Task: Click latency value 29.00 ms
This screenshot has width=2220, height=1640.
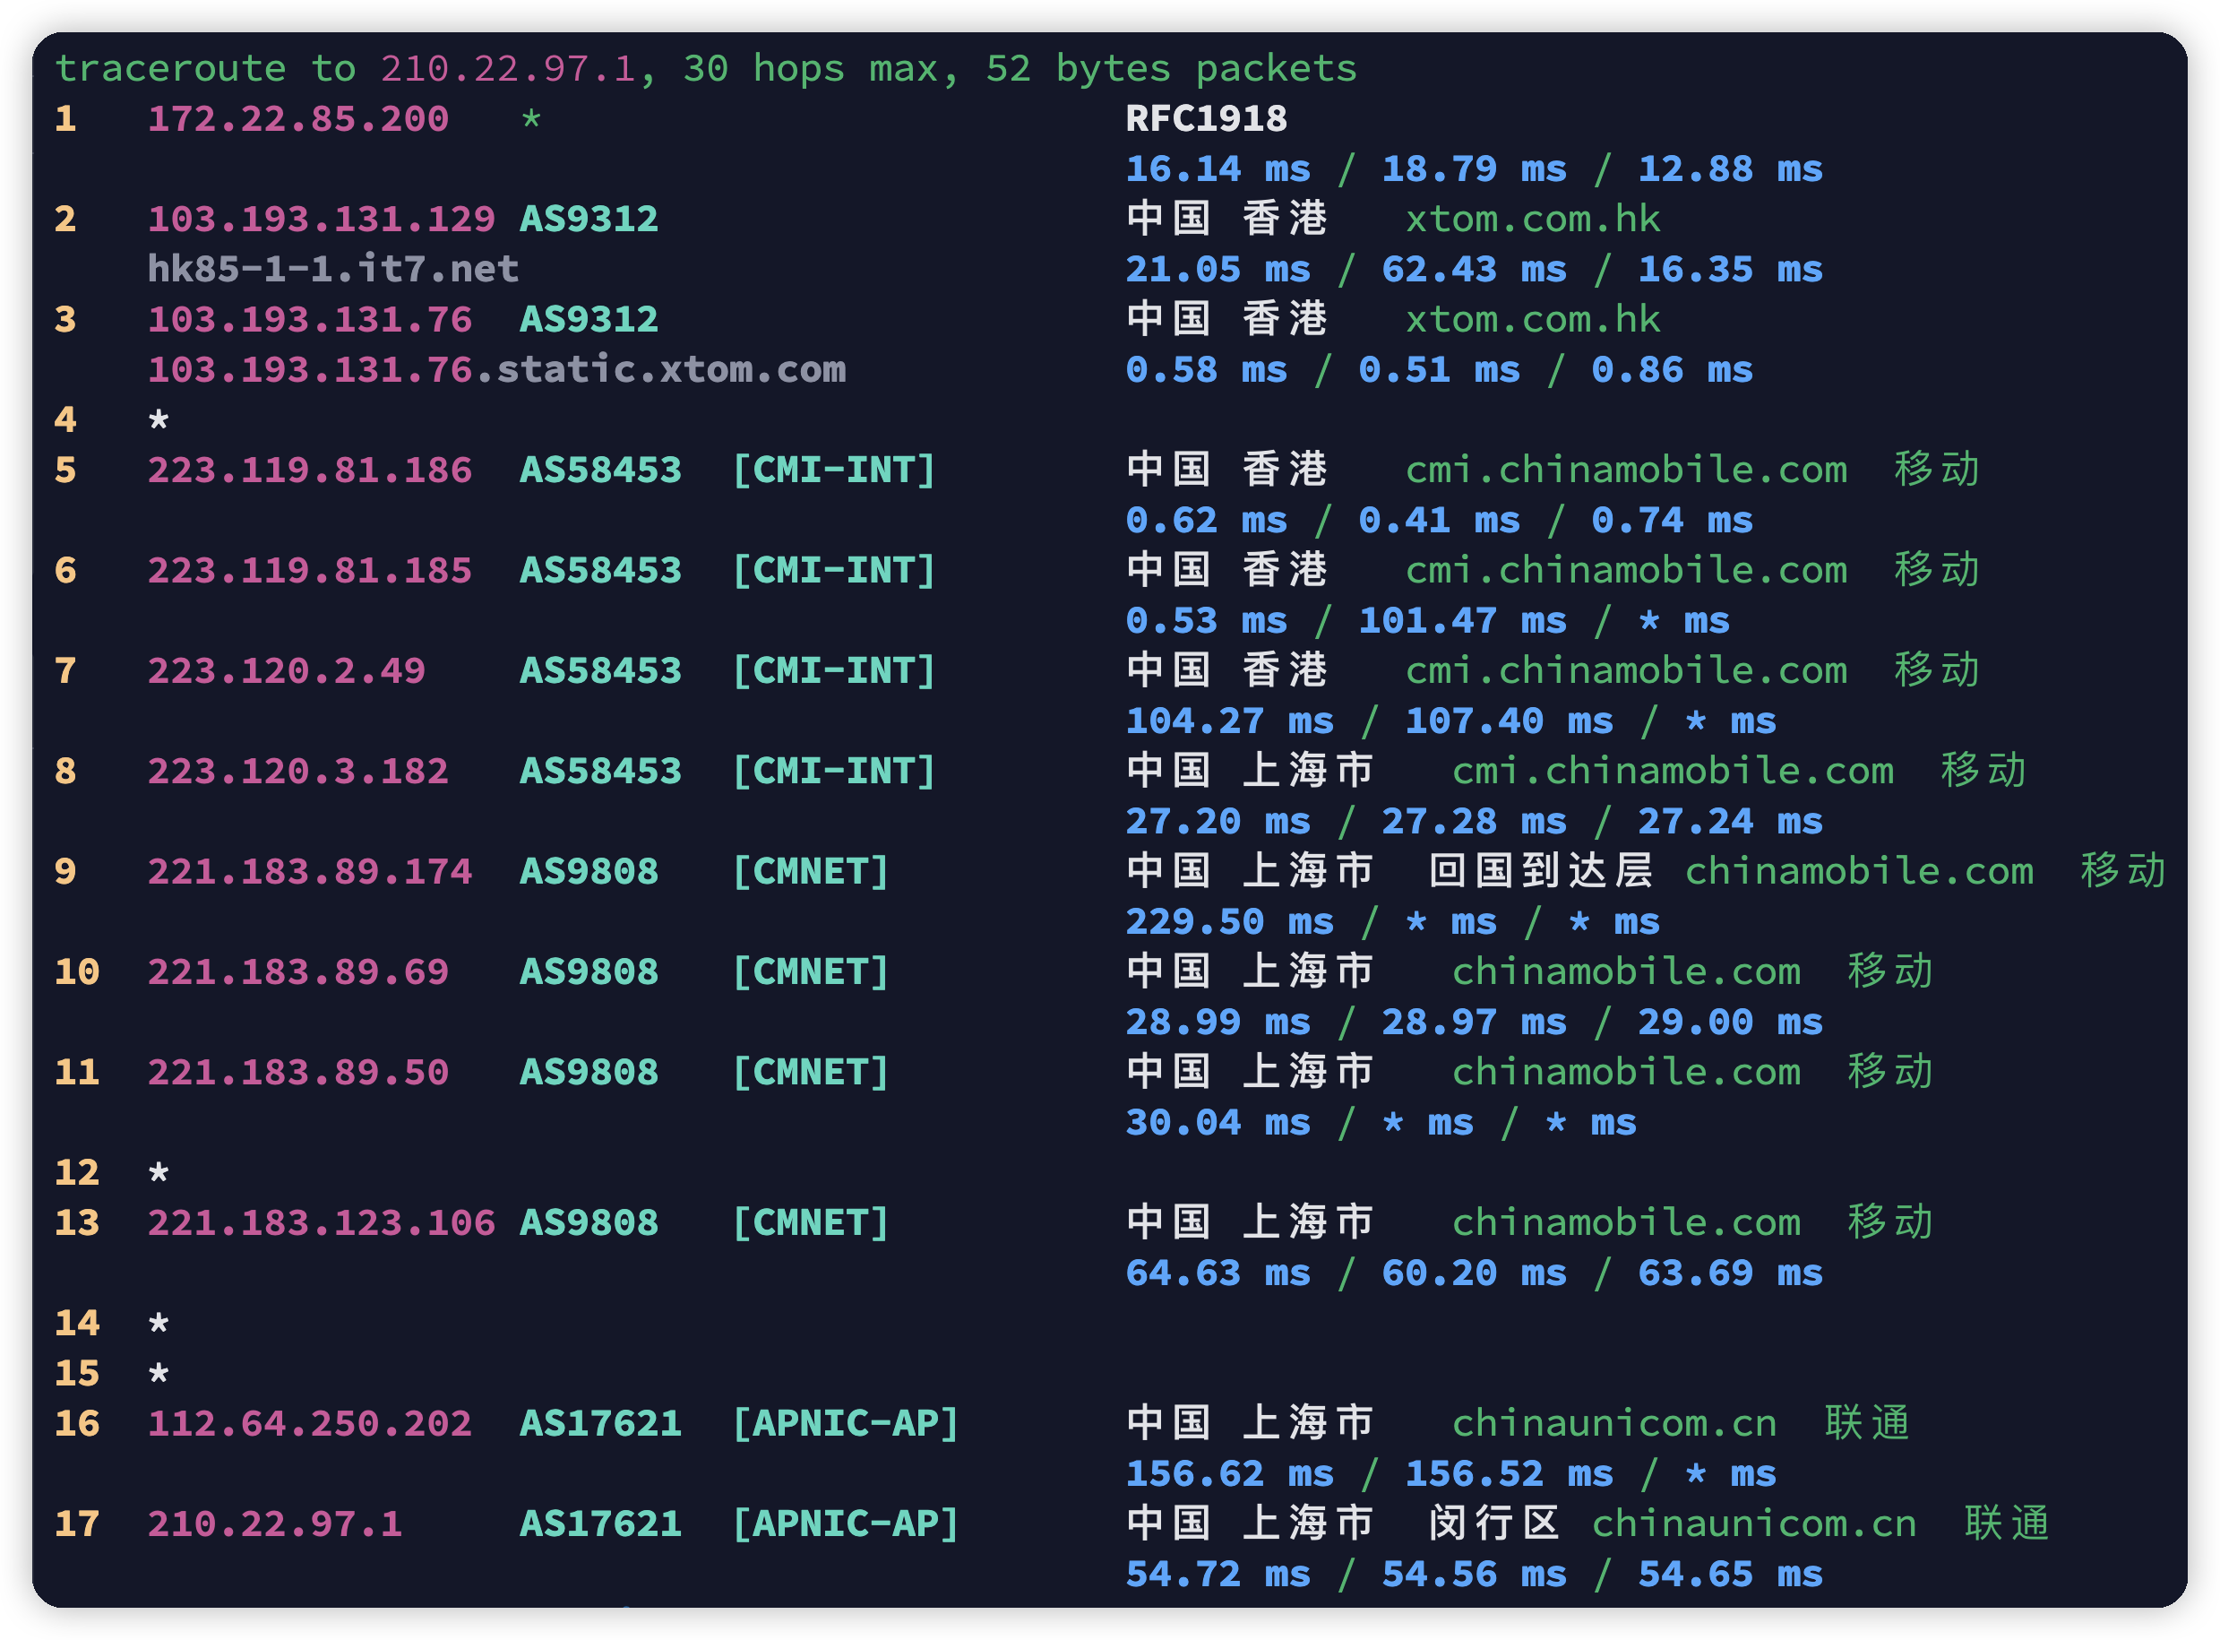Action: pyautogui.click(x=1730, y=1023)
